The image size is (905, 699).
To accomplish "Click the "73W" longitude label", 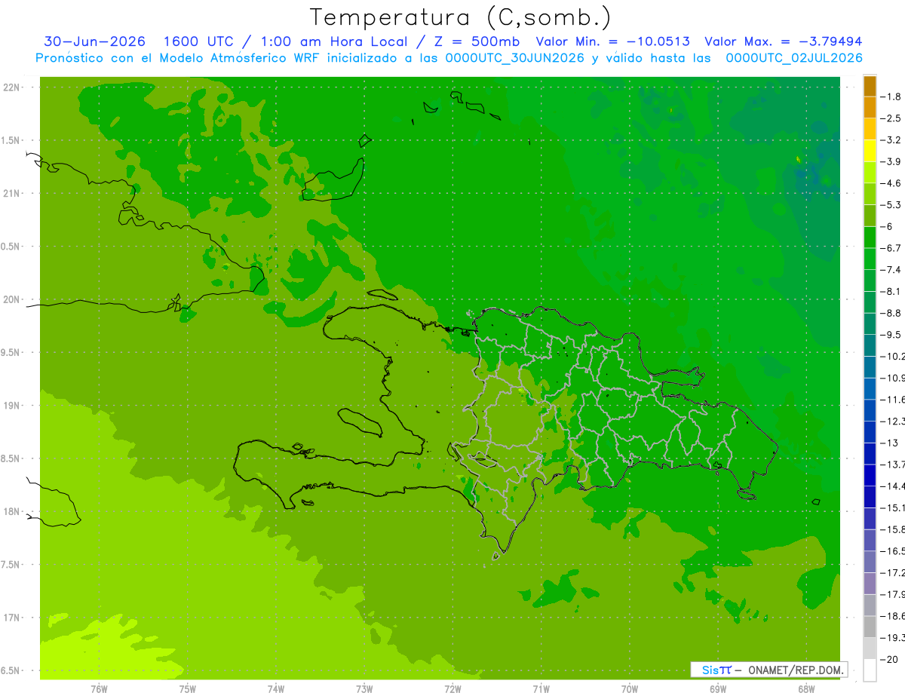I will [x=364, y=688].
